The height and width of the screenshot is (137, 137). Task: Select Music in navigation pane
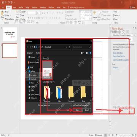pos(31,83)
